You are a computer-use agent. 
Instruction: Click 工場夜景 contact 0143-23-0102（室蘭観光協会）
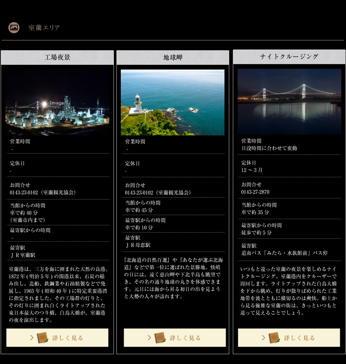point(43,193)
